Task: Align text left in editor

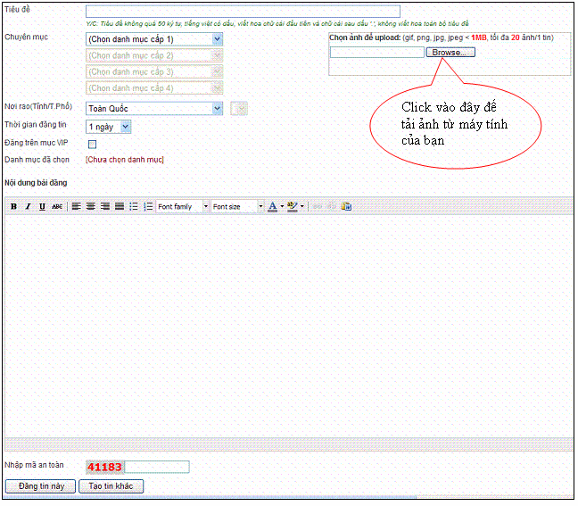Action: 77,206
